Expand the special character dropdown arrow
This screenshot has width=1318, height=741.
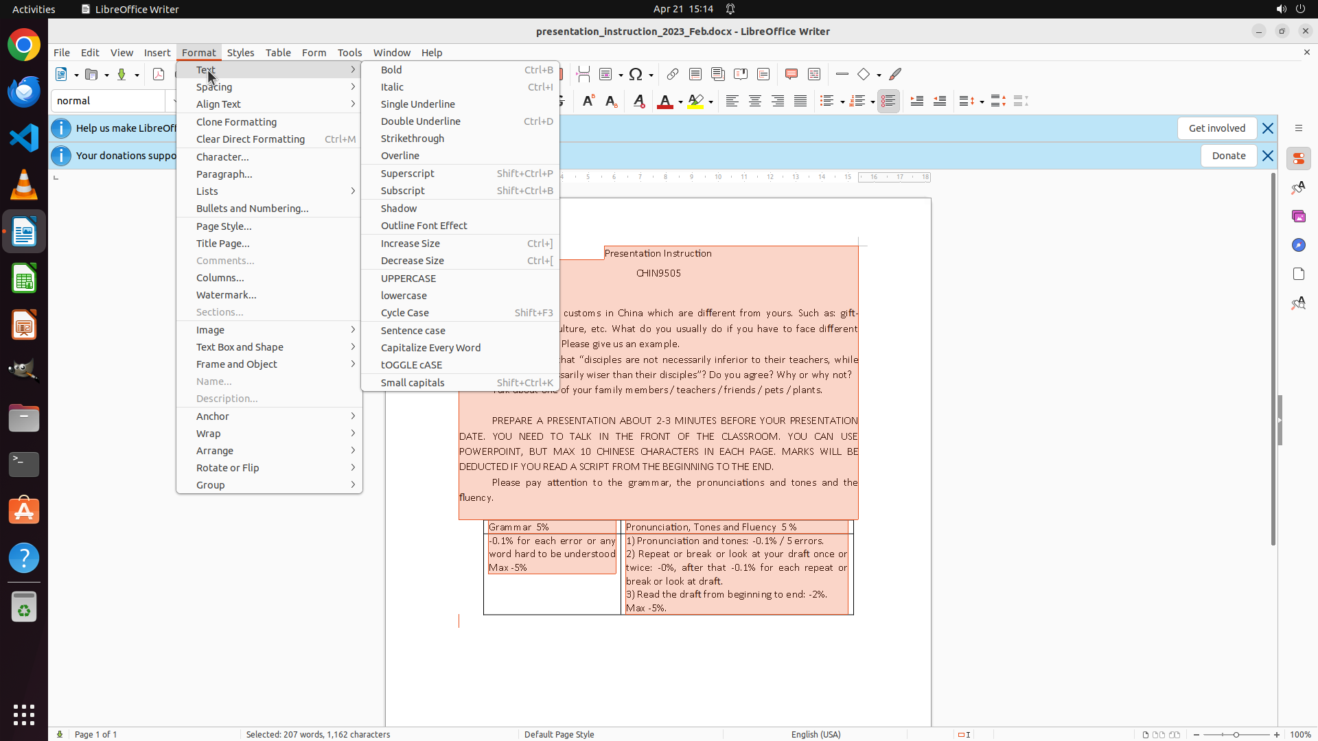pyautogui.click(x=650, y=75)
